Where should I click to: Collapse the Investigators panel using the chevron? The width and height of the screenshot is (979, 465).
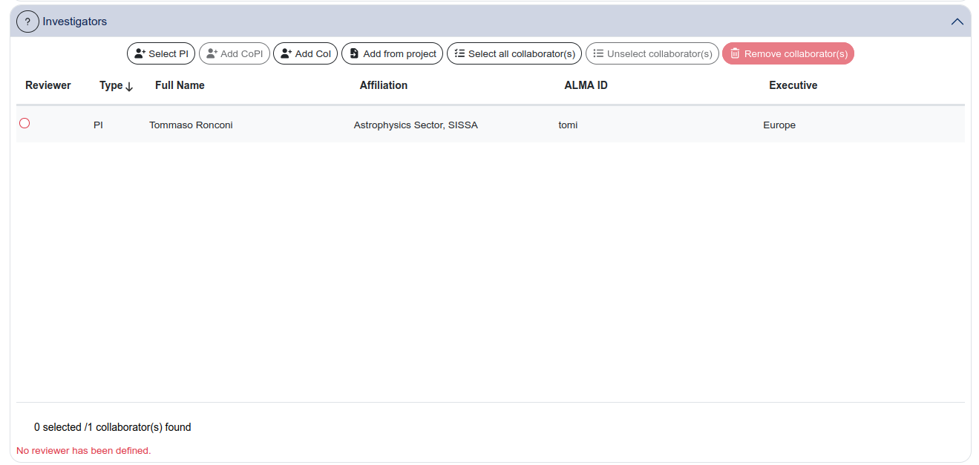957,22
